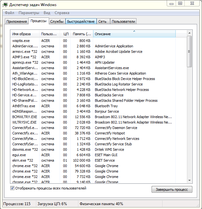
Task: Open the Параметры menu
Action: click(29, 13)
